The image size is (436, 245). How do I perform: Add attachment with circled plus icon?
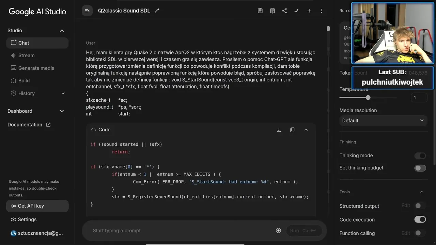point(278,230)
